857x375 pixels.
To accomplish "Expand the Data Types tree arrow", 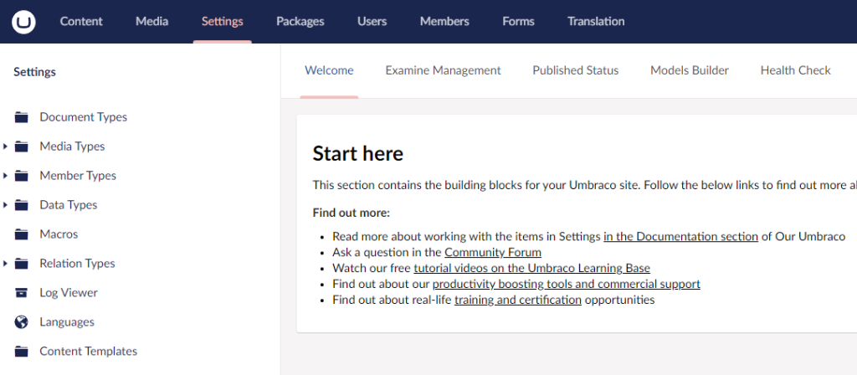I will coord(5,205).
